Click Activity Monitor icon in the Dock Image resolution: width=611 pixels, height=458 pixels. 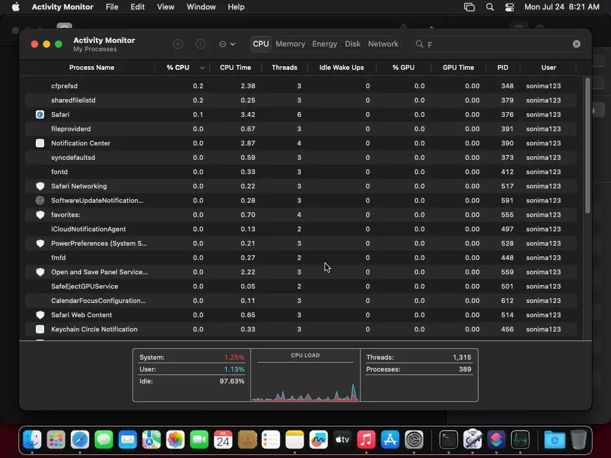coord(520,440)
